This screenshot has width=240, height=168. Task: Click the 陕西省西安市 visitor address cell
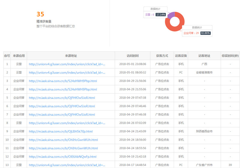click(204, 131)
